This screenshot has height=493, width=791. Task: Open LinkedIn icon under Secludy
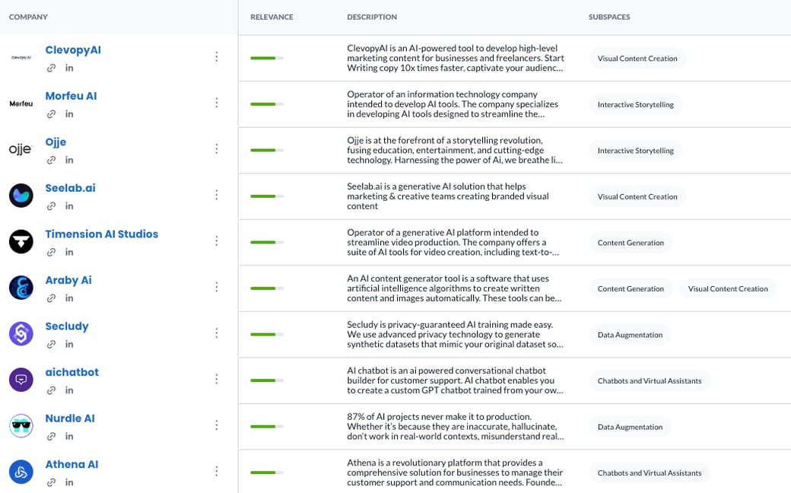(69, 344)
